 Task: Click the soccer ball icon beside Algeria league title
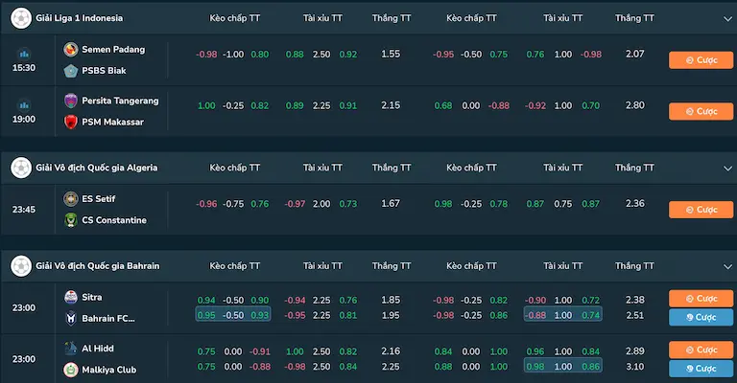[21, 168]
